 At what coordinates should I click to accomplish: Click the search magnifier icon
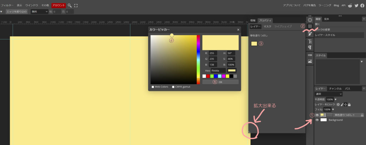click(x=70, y=6)
